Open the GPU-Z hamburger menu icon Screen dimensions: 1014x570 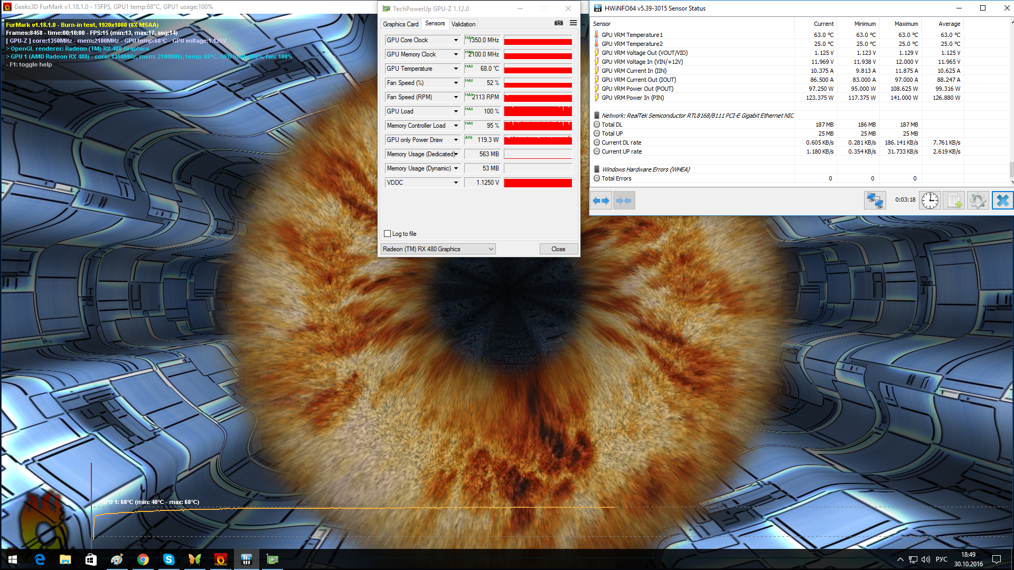click(x=573, y=23)
